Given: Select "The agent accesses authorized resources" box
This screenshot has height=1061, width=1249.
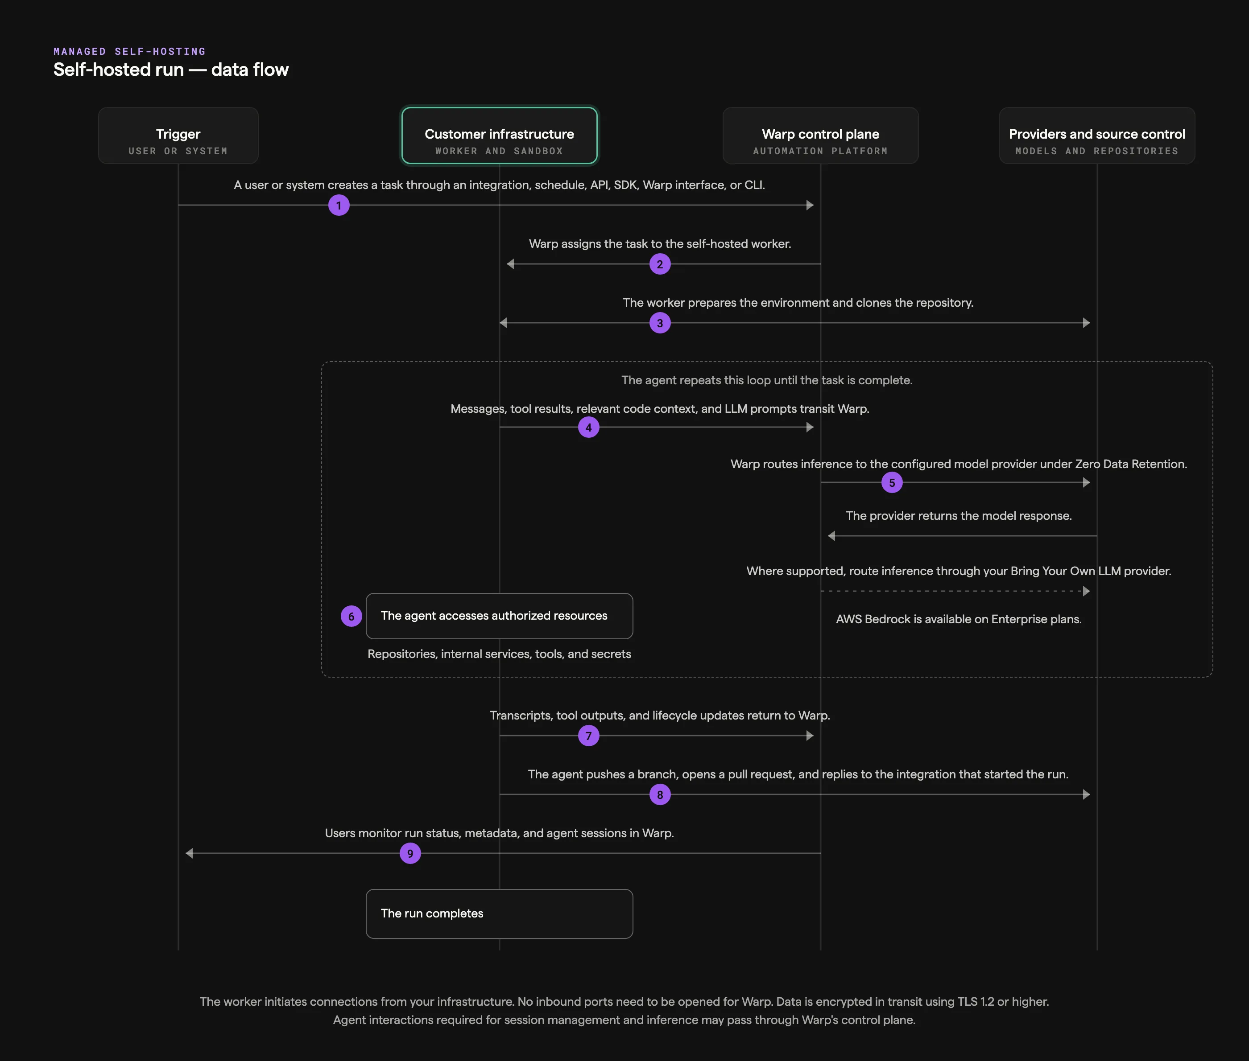Looking at the screenshot, I should (500, 616).
